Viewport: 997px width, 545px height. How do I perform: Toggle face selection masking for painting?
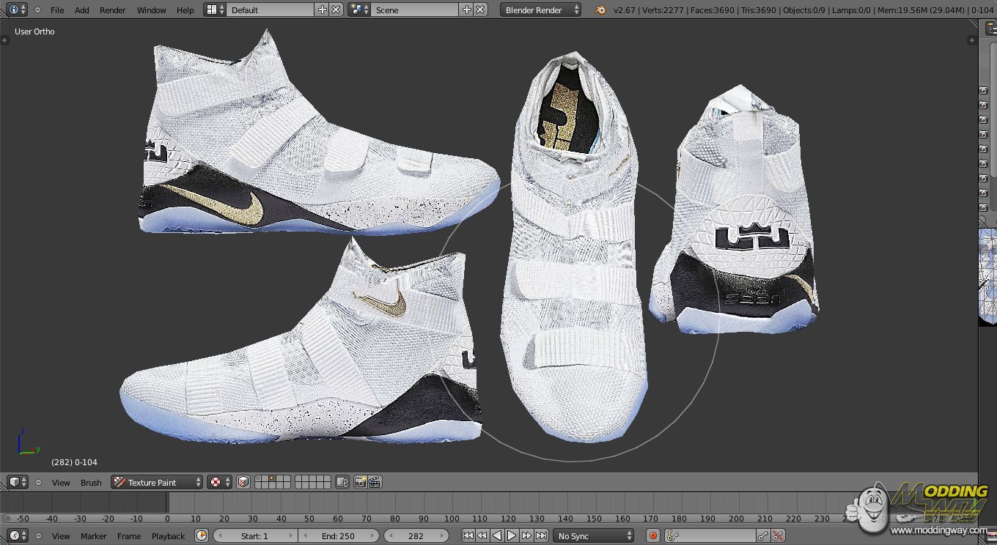coord(243,482)
